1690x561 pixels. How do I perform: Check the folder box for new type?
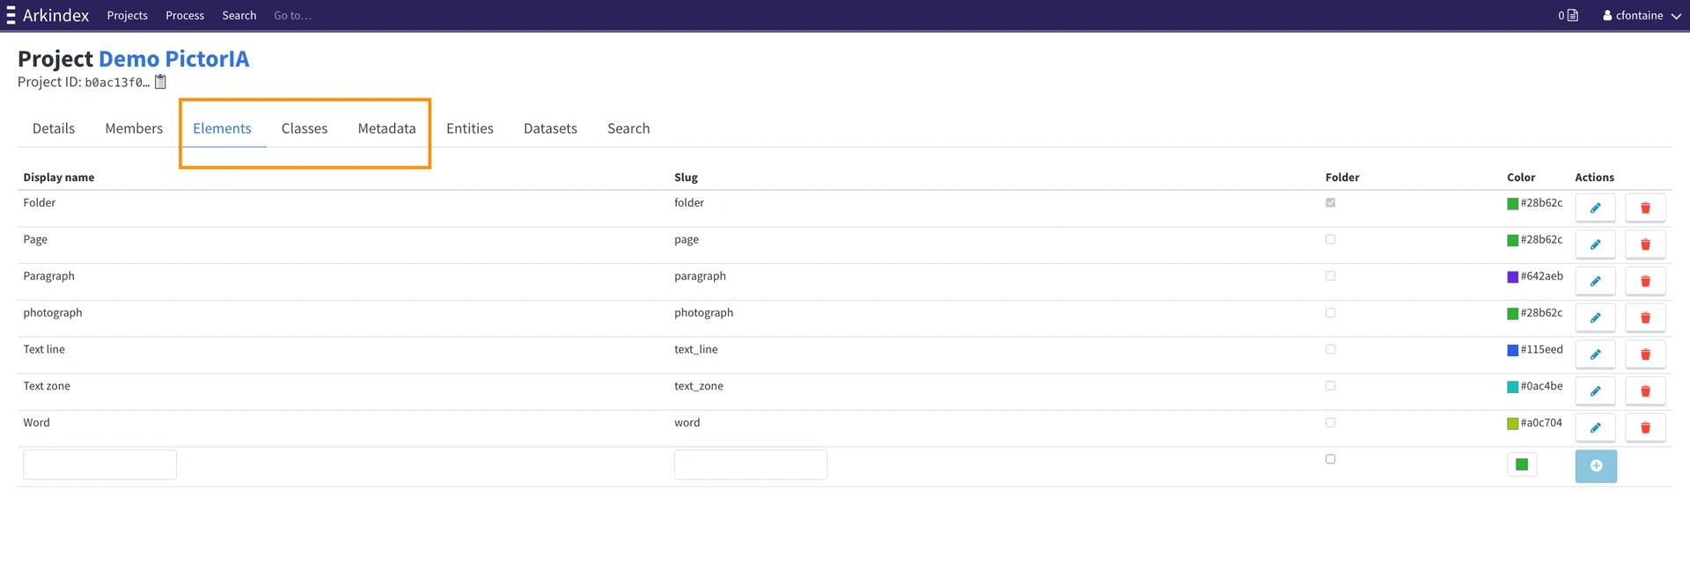[1330, 459]
